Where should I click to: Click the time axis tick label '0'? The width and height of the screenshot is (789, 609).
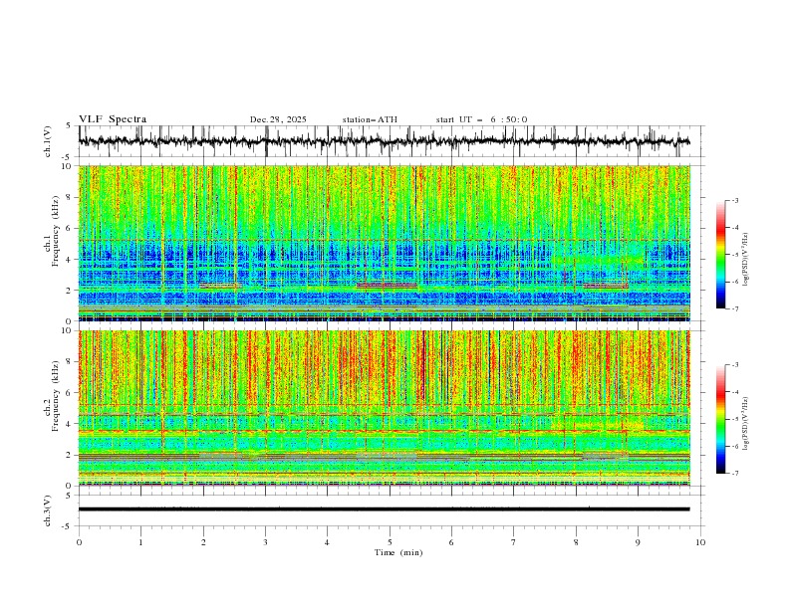[79, 542]
